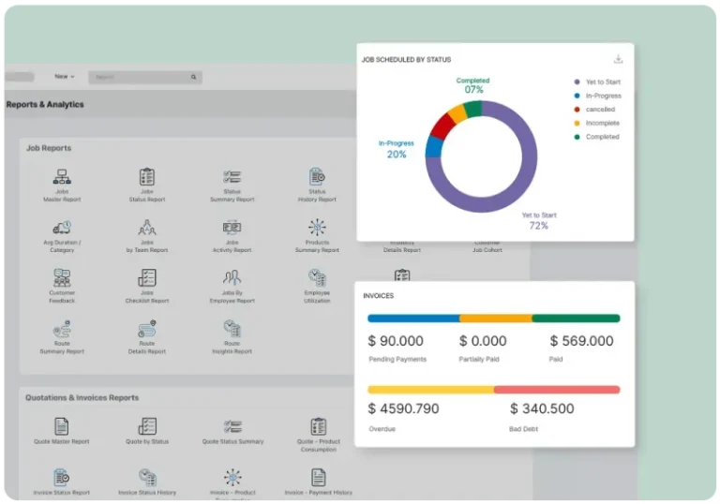720x504 pixels.
Task: Open Status History Report icon
Action: coord(317,177)
